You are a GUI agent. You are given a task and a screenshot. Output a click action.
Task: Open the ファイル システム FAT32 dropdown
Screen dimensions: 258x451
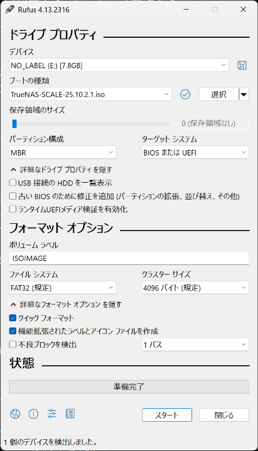coord(63,288)
